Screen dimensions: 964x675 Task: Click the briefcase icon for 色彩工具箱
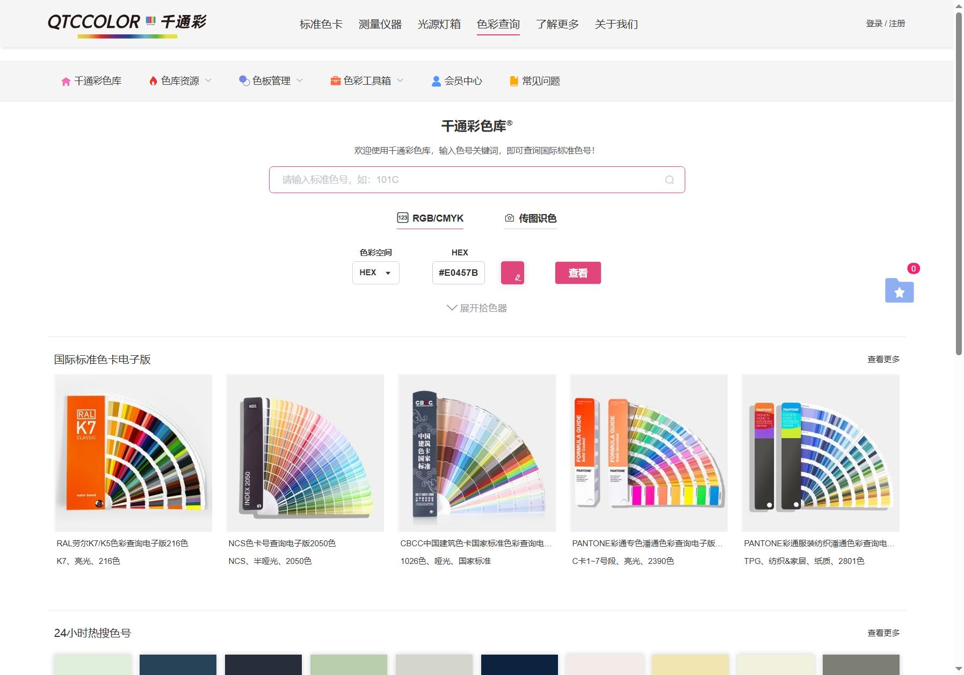(x=336, y=81)
